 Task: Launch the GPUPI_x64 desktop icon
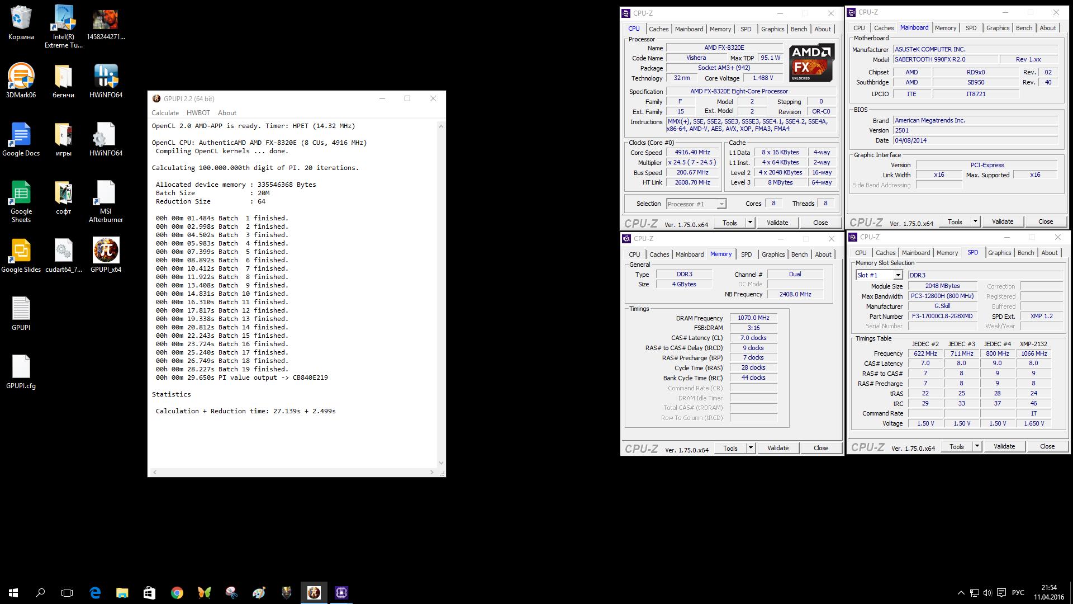(106, 251)
